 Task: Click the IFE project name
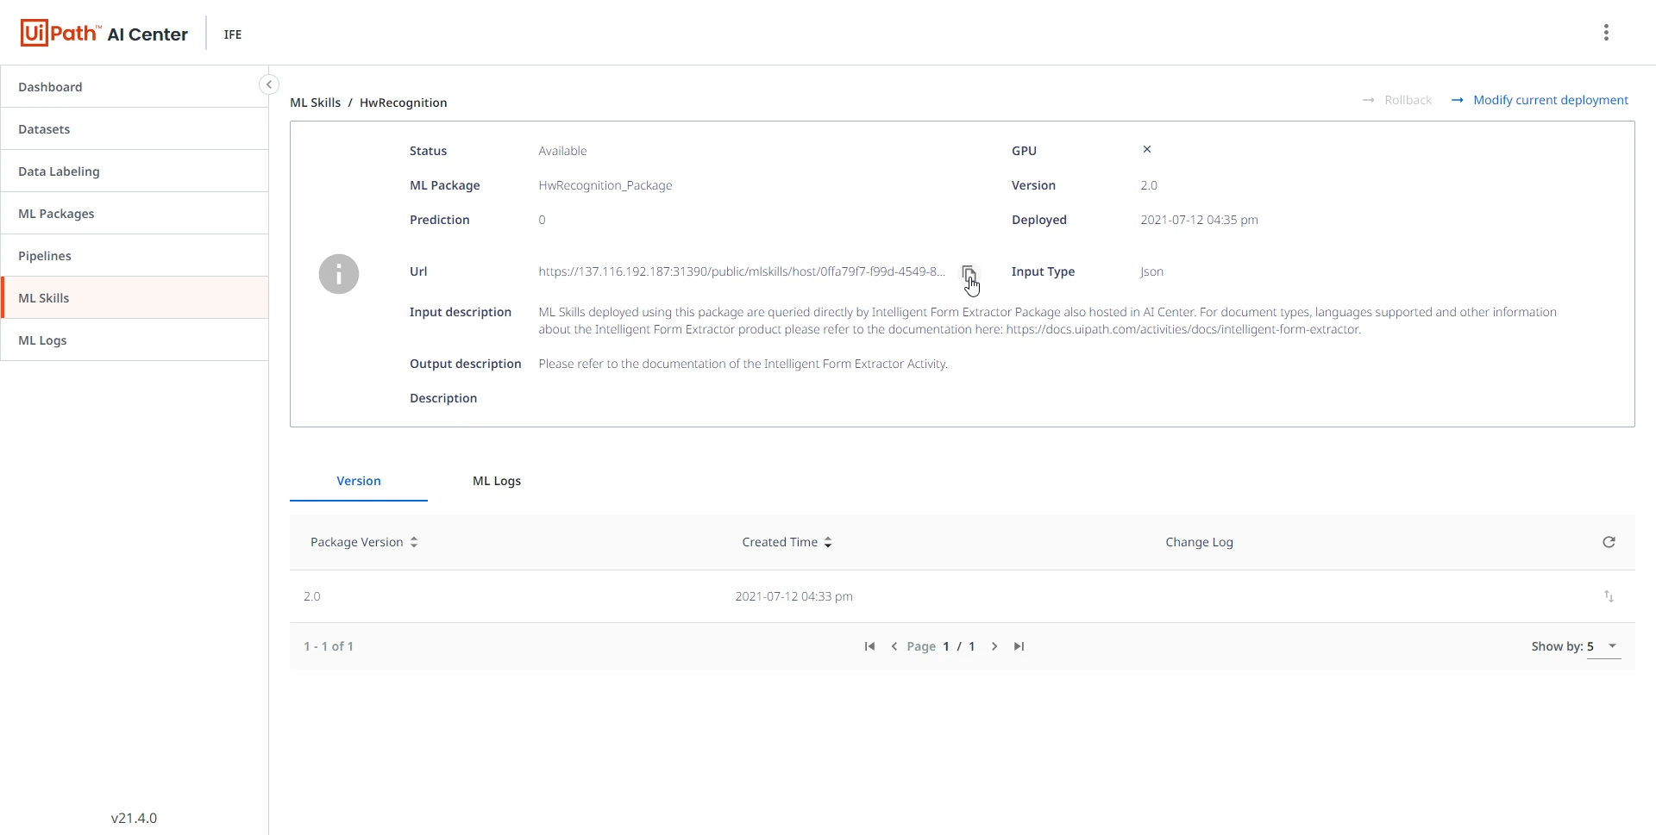coord(233,34)
